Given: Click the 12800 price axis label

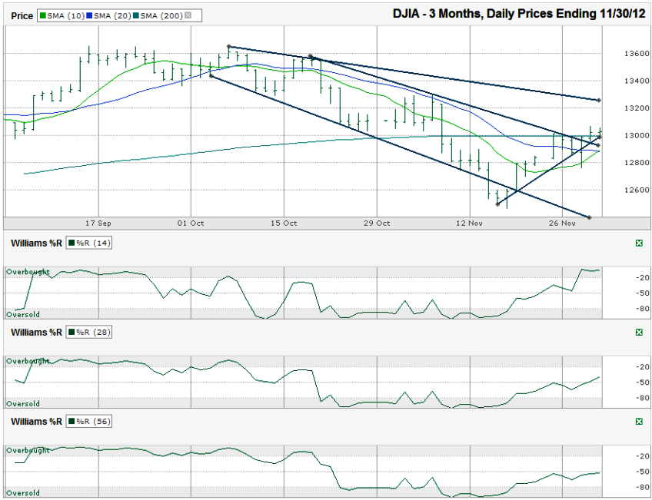Looking at the screenshot, I should pos(637,163).
